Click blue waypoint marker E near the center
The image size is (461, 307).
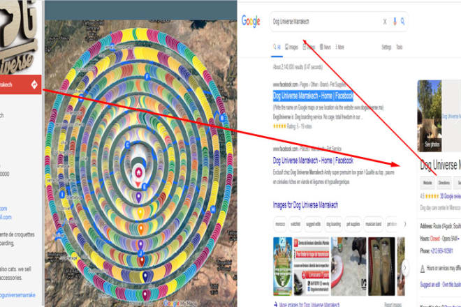point(145,186)
